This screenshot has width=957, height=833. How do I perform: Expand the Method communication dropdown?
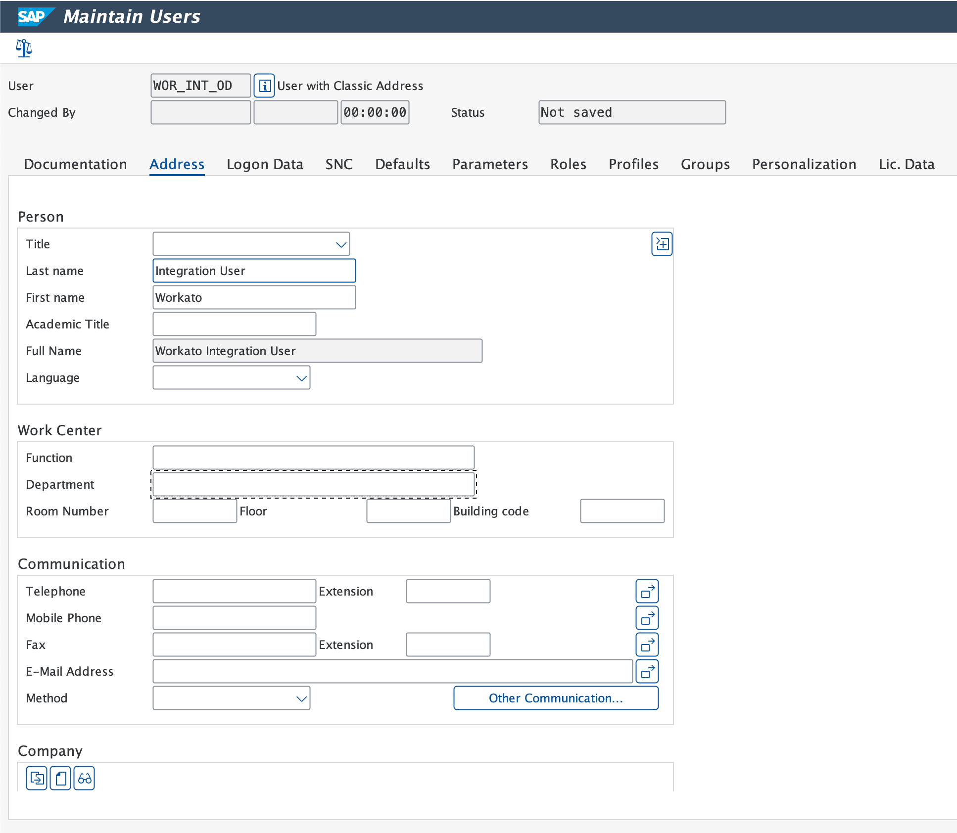[302, 698]
